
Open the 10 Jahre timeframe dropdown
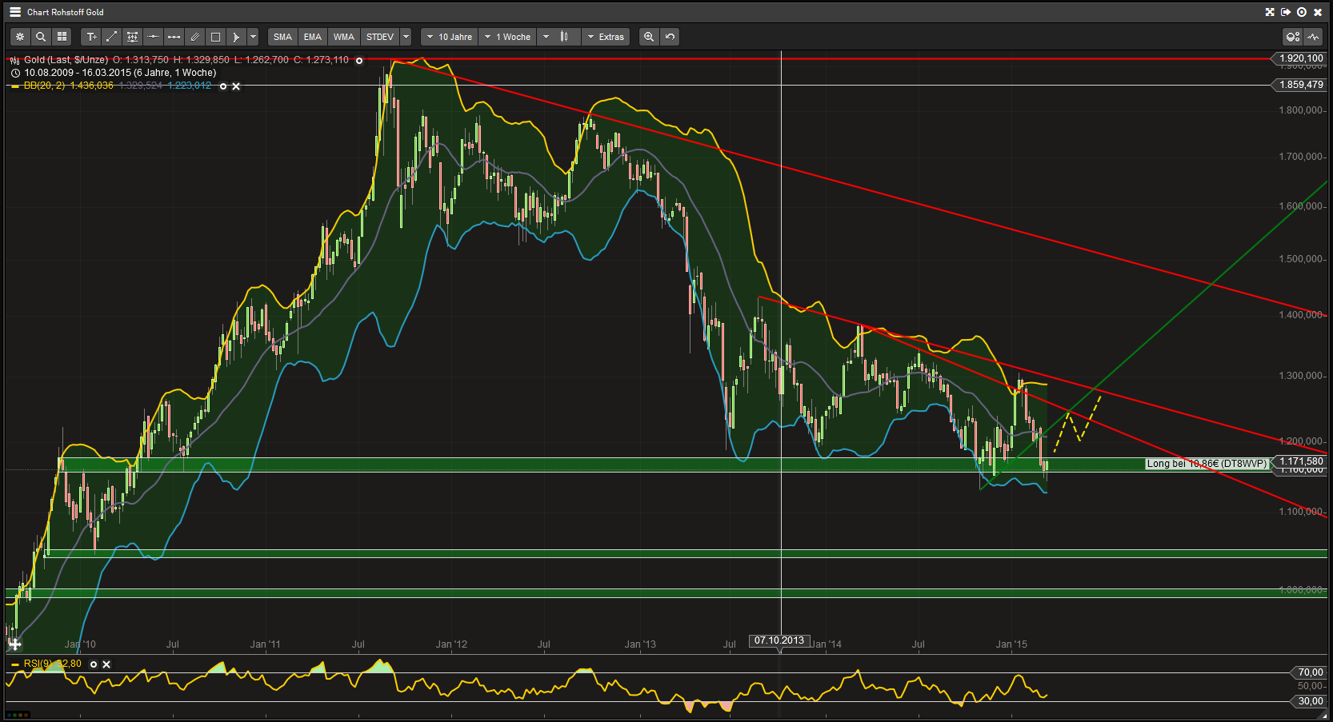coord(448,37)
